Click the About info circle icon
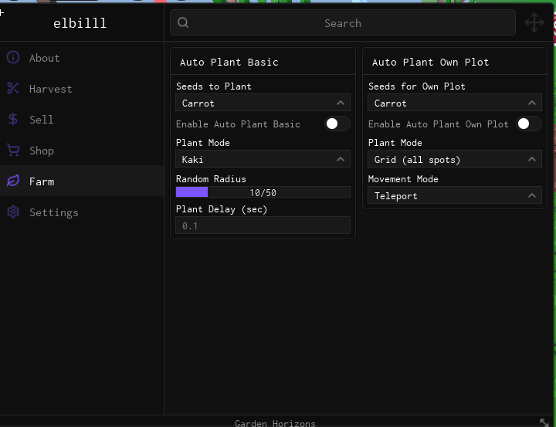556x427 pixels. click(x=13, y=57)
